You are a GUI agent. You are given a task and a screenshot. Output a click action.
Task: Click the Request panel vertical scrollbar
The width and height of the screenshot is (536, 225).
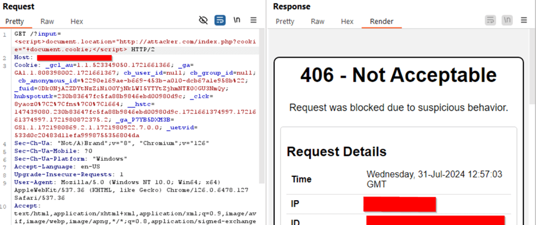click(262, 106)
